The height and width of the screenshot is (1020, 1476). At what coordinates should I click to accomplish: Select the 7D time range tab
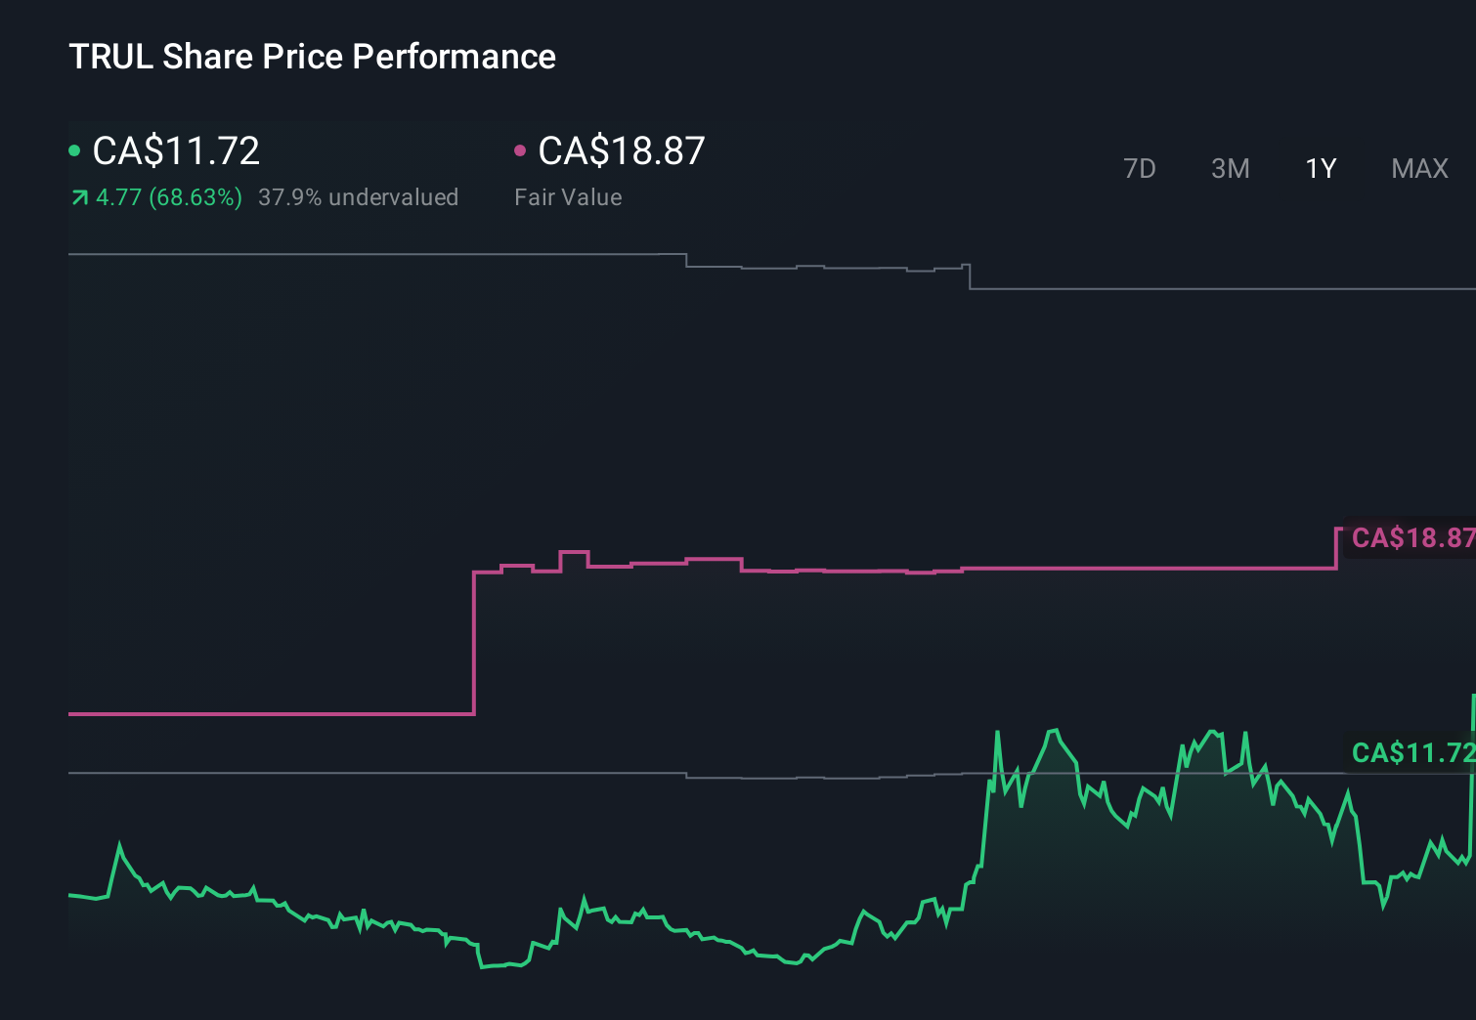[x=1139, y=169]
